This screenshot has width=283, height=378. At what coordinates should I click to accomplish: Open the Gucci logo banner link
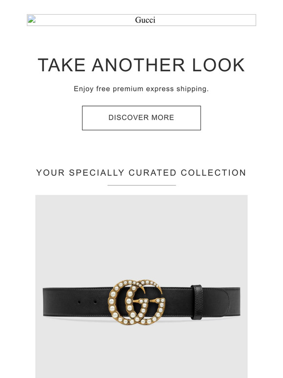[141, 20]
